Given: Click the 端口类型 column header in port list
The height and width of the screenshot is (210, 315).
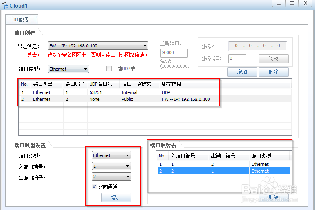Looking at the screenshot, I should (47, 84).
